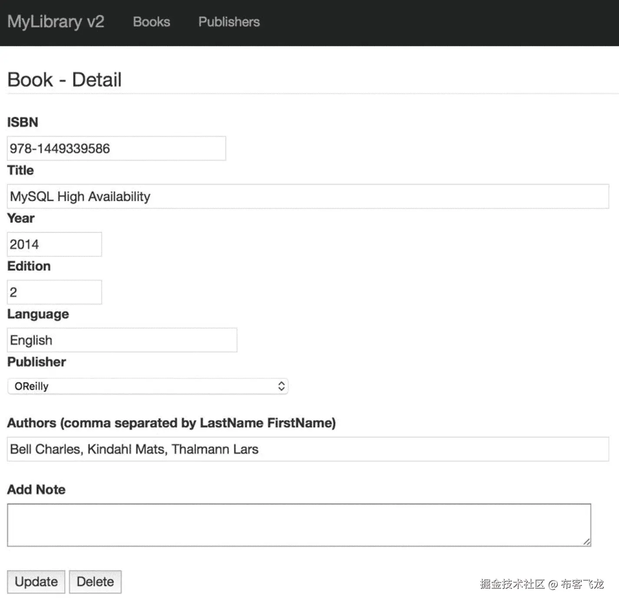Click into the Year field

(x=54, y=244)
